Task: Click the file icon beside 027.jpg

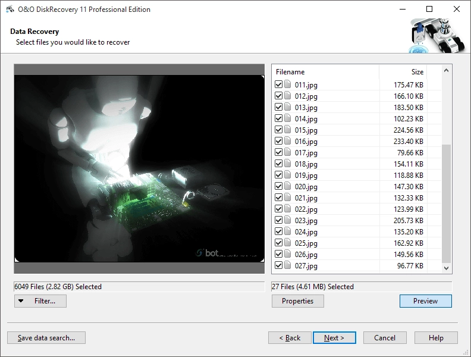Action: 287,265
